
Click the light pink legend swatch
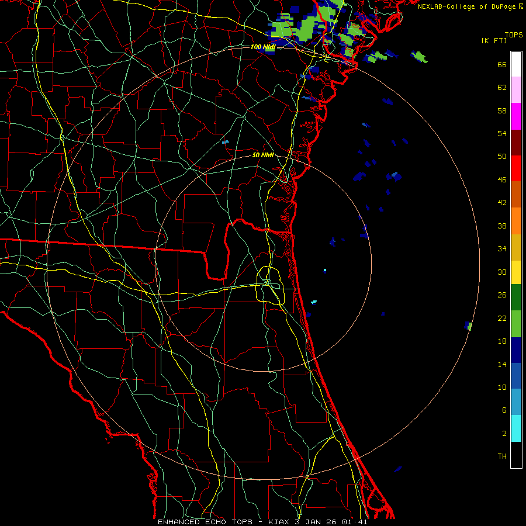pos(516,90)
